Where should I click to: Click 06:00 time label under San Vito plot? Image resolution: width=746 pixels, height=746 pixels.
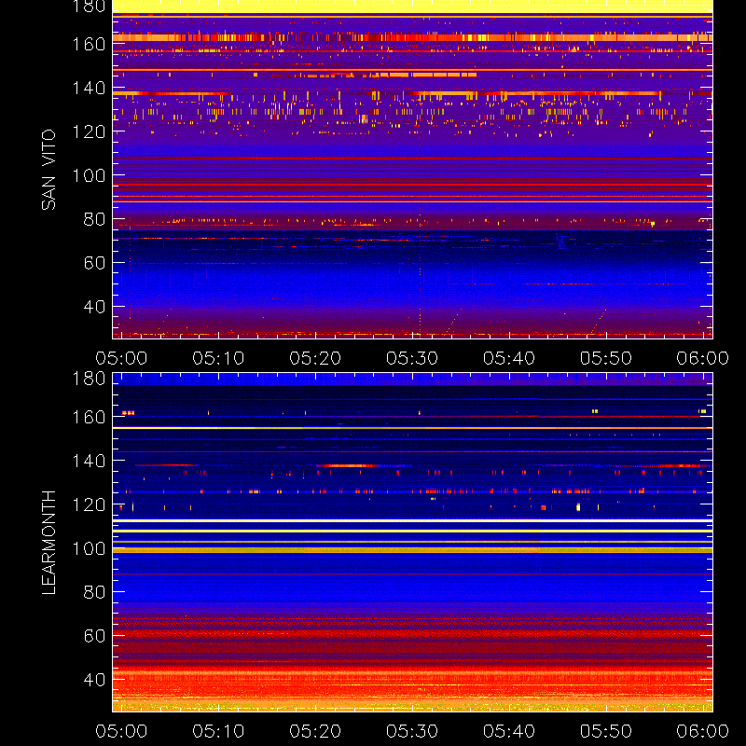[x=703, y=358]
